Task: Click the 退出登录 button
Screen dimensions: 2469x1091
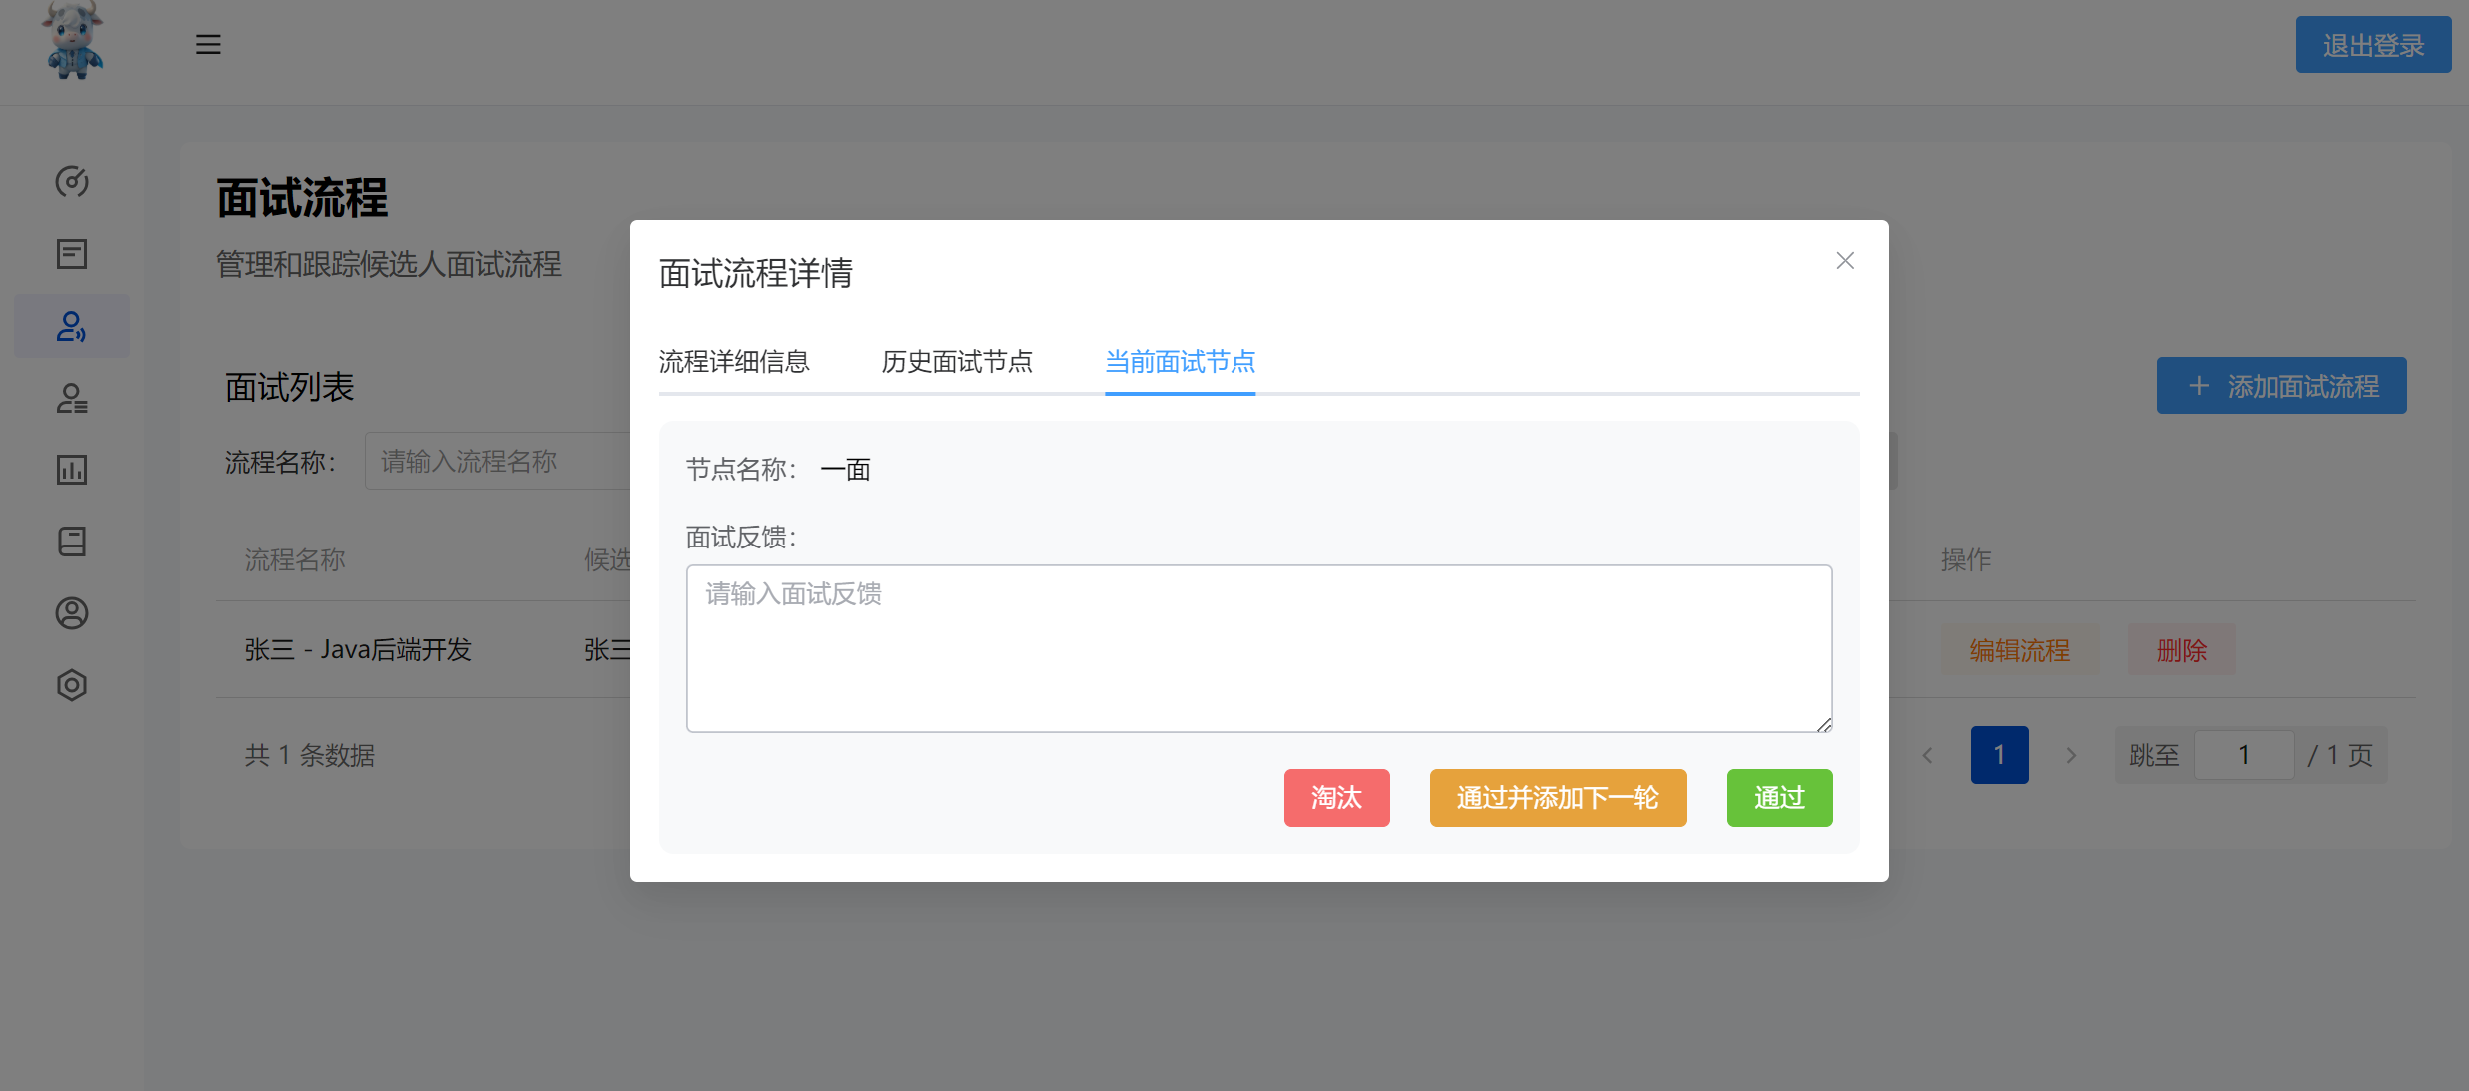Action: pos(2373,45)
